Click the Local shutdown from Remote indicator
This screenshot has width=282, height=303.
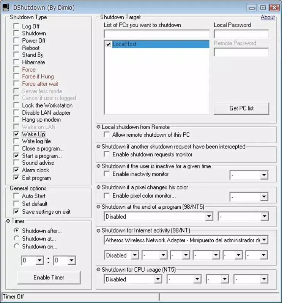point(98,127)
